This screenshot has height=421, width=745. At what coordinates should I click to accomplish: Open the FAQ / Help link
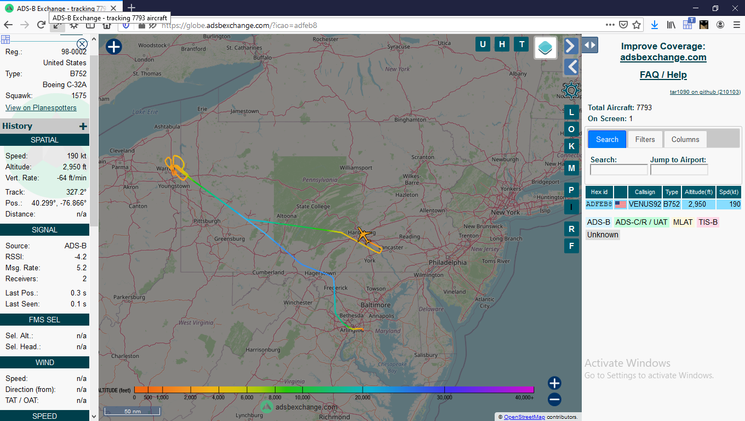tap(663, 75)
